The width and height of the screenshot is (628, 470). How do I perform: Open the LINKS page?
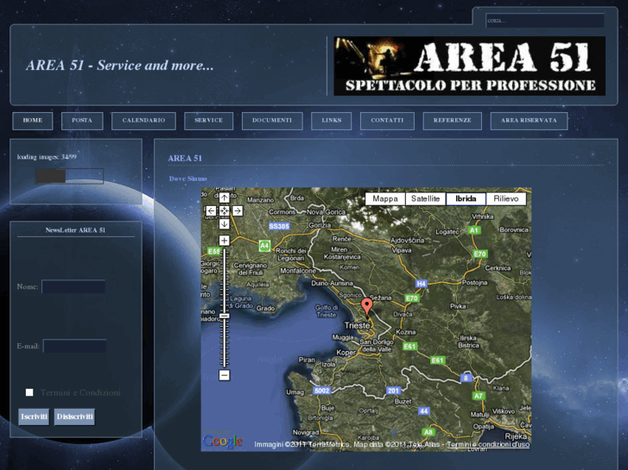click(331, 121)
